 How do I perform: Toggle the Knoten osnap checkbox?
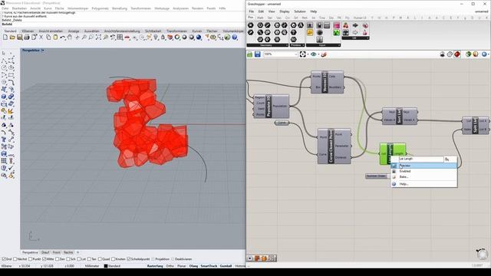[114, 259]
